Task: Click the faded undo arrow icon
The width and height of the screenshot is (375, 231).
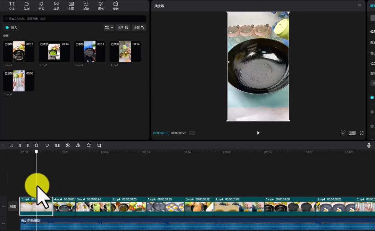Action: tap(3, 145)
